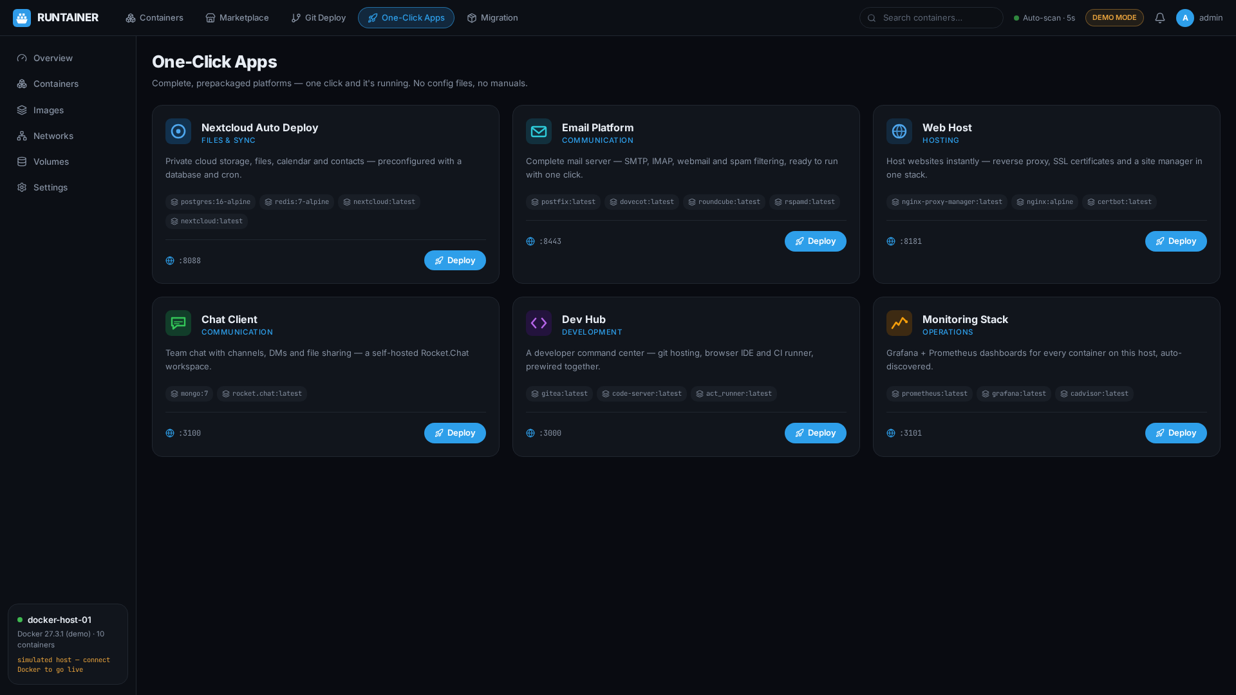Click the prometheus:latest image tag

click(x=930, y=394)
